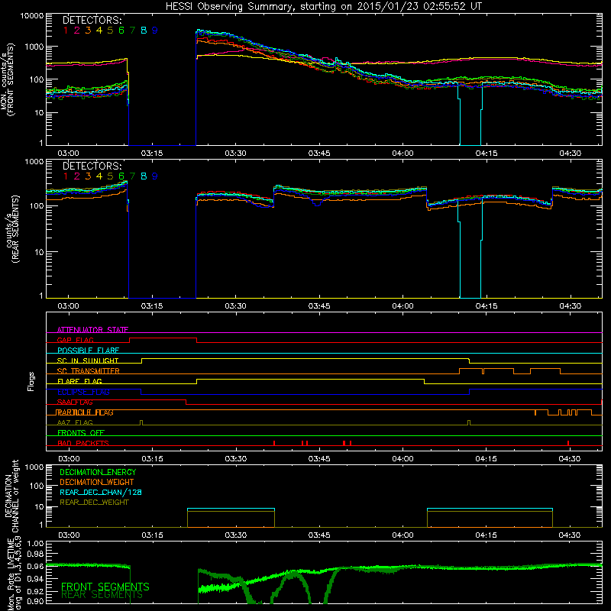
Task: Click the DECIMATION_ENERGY legend entry
Action: point(98,472)
